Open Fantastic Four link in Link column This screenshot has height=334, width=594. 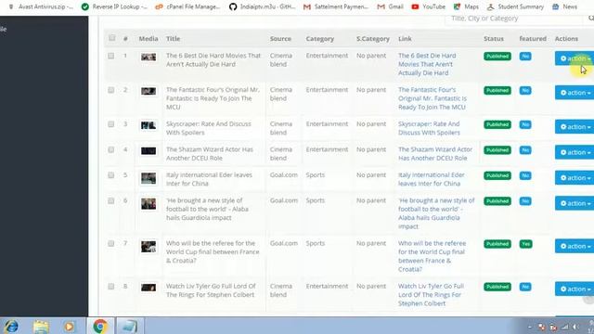click(x=433, y=98)
